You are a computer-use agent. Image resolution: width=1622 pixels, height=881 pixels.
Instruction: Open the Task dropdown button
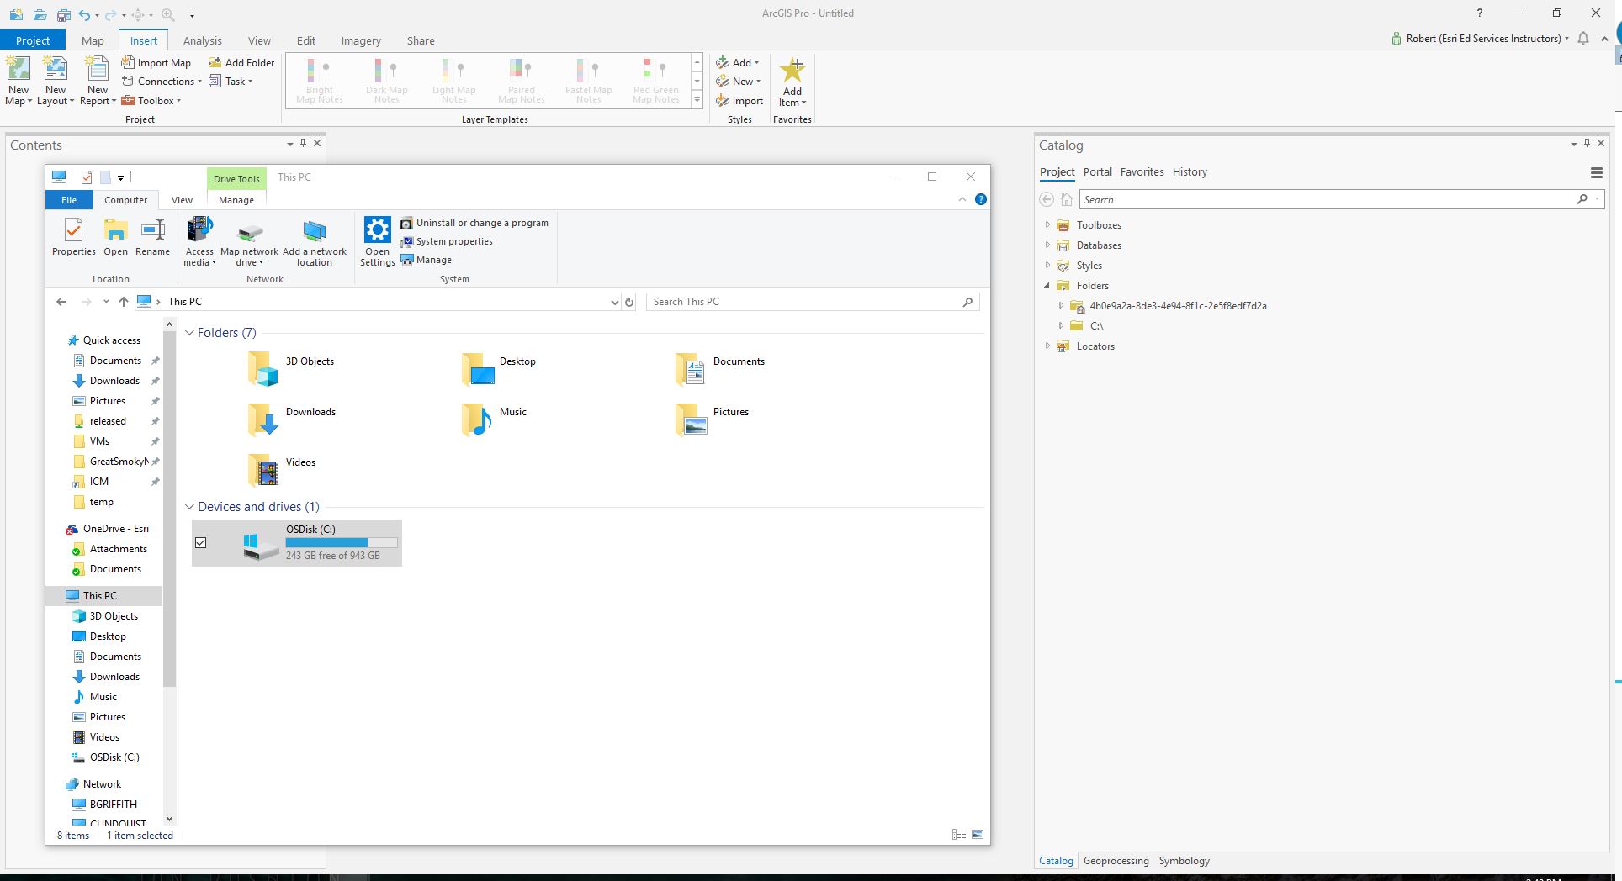pyautogui.click(x=231, y=82)
